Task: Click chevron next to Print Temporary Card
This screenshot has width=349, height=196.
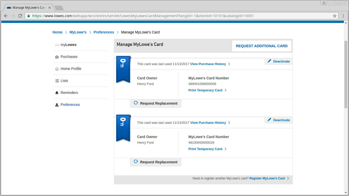Action: [226, 90]
